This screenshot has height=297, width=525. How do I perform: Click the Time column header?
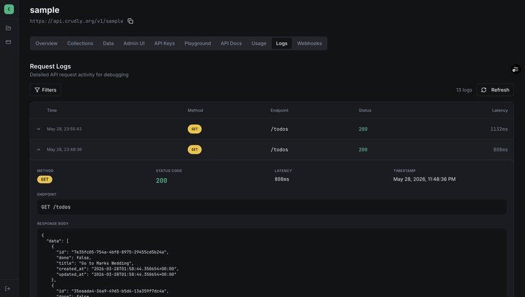click(x=52, y=110)
